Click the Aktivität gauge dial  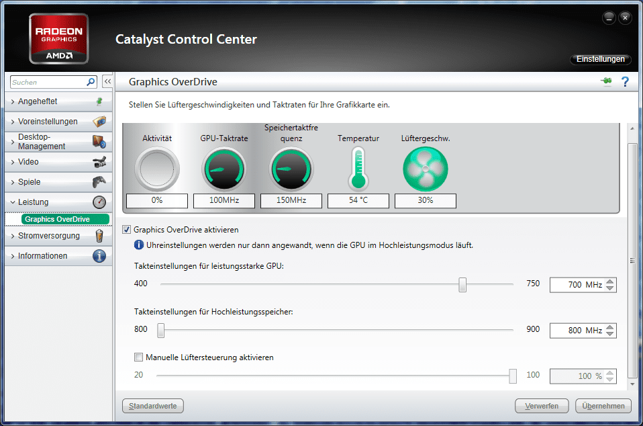pos(157,169)
